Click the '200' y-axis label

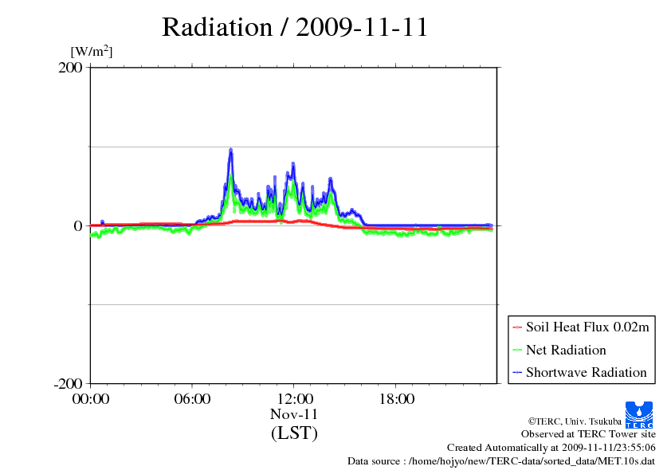(70, 68)
